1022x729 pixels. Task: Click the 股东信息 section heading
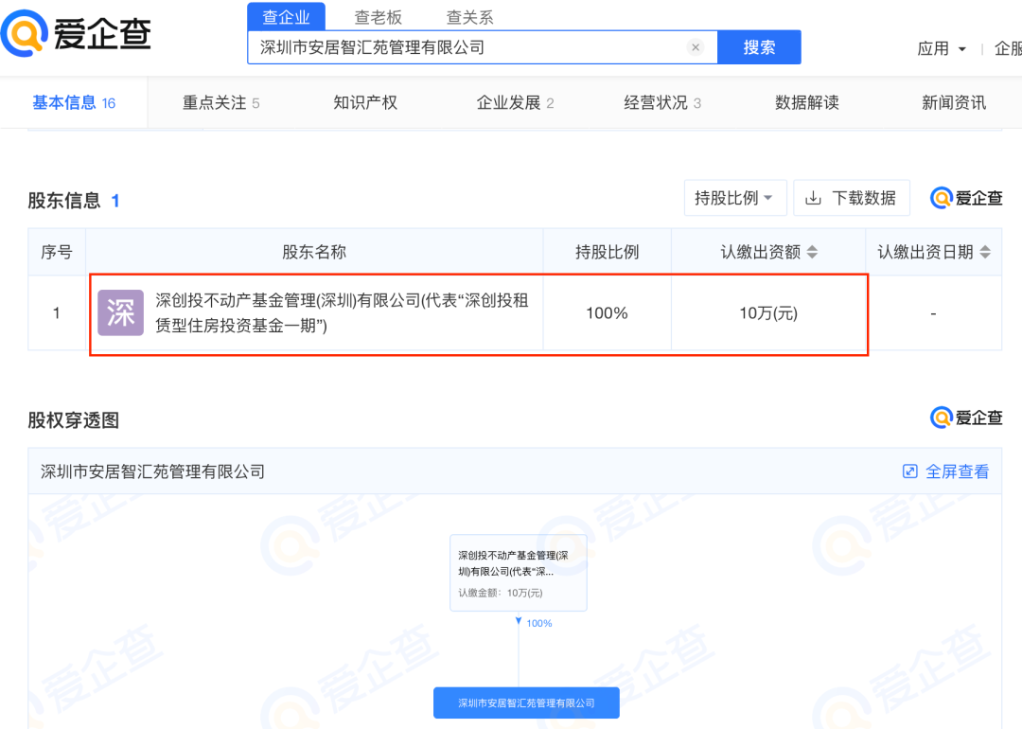coord(64,200)
